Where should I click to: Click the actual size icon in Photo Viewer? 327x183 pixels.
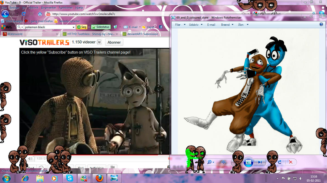[223, 162]
